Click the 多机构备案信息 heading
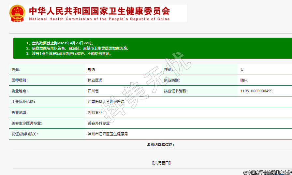Image resolution: width=292 pixels, height=175 pixels. pos(160,145)
